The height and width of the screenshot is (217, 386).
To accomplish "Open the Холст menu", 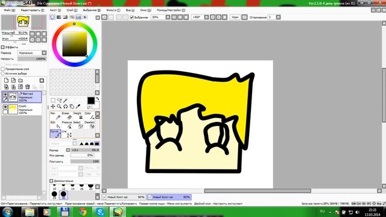I will [55, 10].
